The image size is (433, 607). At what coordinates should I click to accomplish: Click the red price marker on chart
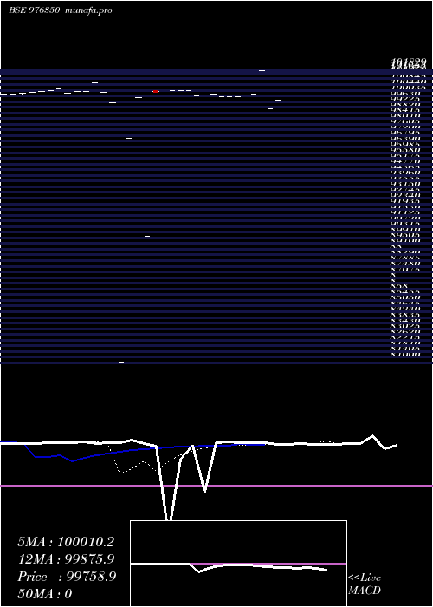pyautogui.click(x=156, y=92)
